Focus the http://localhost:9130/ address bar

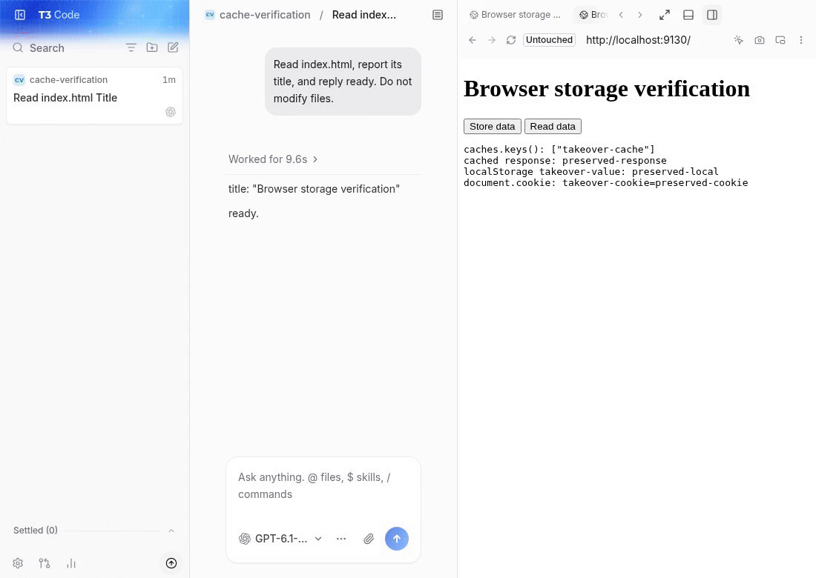638,40
